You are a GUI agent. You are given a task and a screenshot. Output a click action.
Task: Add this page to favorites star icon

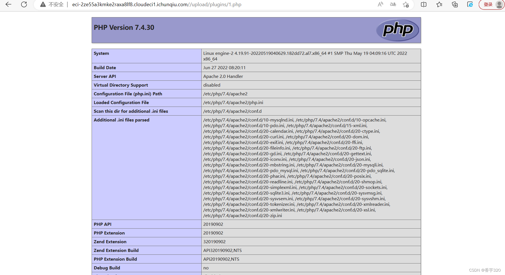[406, 4]
